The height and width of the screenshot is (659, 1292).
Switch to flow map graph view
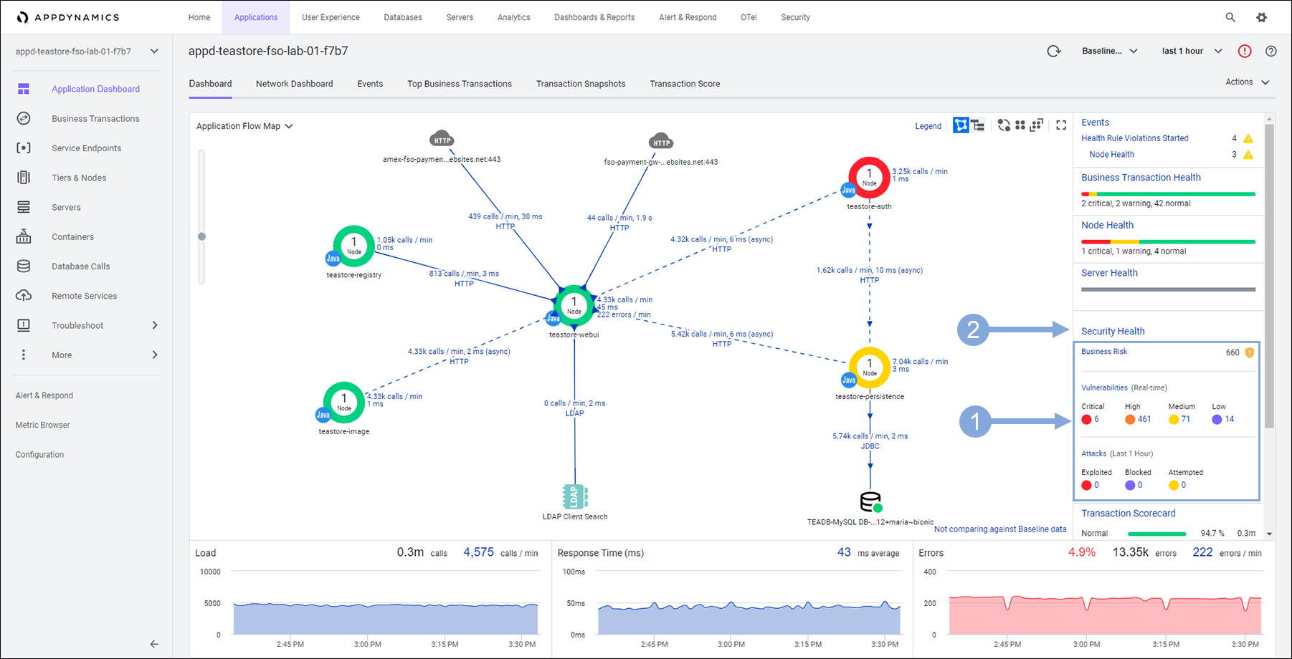click(x=961, y=125)
